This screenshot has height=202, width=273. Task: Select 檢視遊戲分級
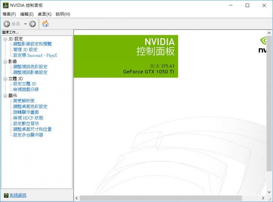point(26,89)
